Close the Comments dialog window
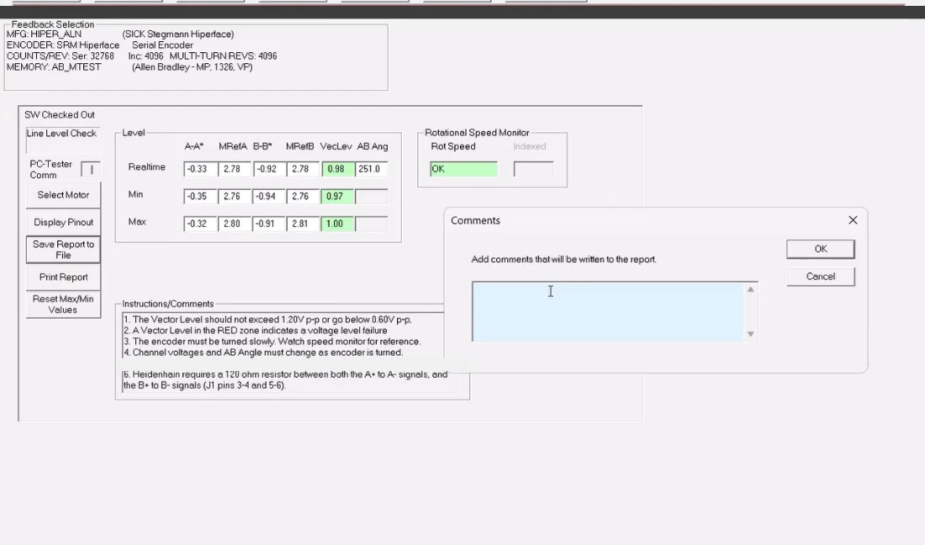The width and height of the screenshot is (925, 545). (x=853, y=220)
